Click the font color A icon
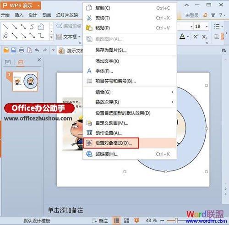229x225 pixels. pos(182,37)
